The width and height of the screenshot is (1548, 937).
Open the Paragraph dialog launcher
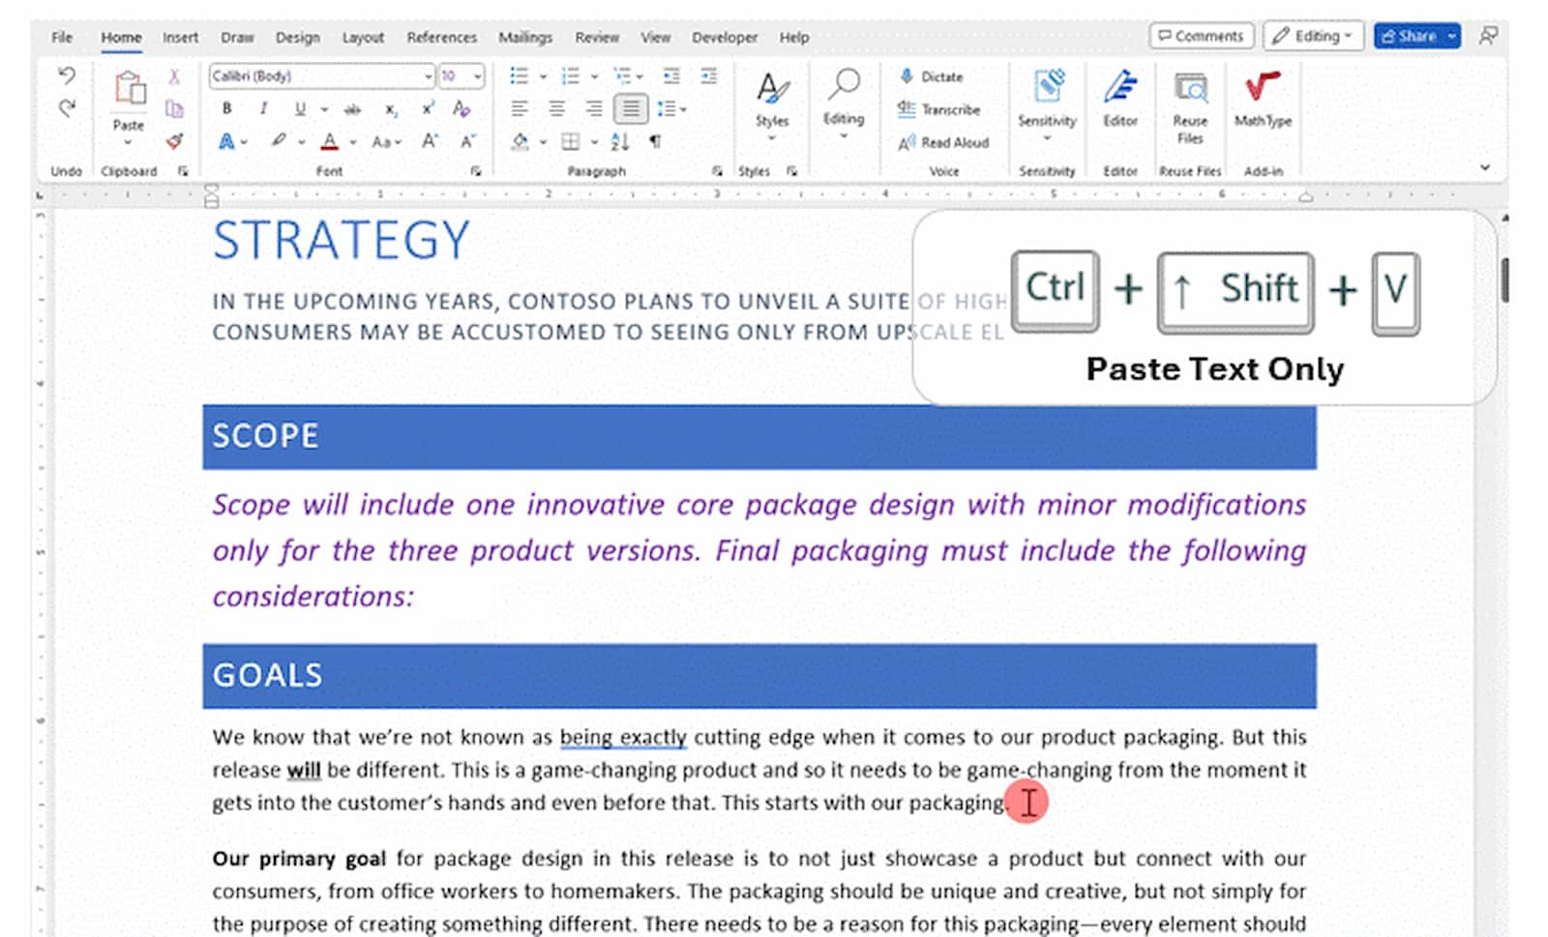pyautogui.click(x=717, y=171)
